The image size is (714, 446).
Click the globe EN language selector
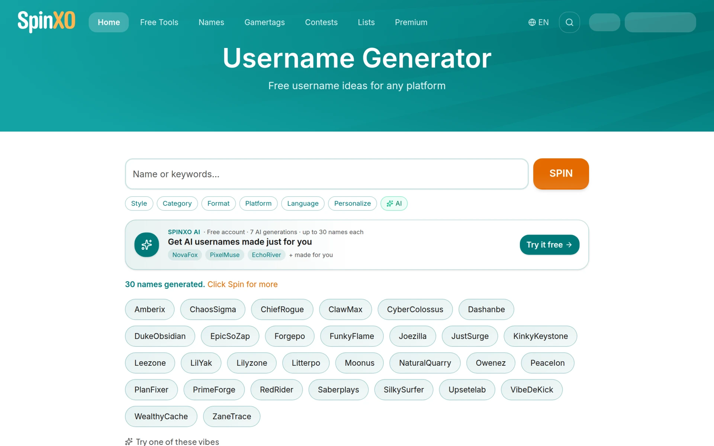(x=538, y=22)
